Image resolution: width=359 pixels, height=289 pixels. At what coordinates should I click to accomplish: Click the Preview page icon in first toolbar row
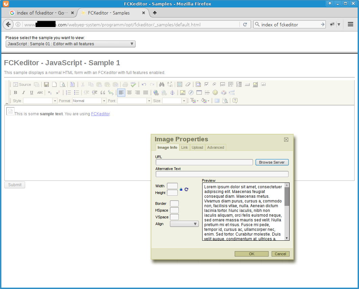[x=63, y=85]
